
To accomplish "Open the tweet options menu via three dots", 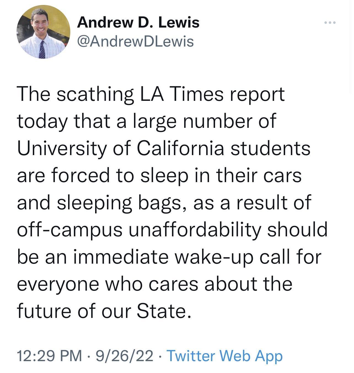I will click(330, 22).
